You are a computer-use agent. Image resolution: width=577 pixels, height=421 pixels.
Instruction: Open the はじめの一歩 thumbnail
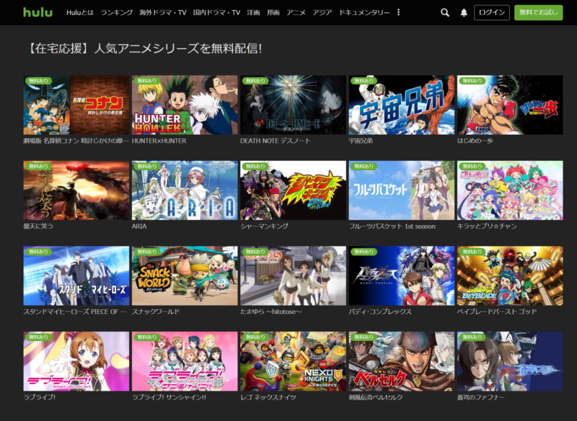click(510, 105)
